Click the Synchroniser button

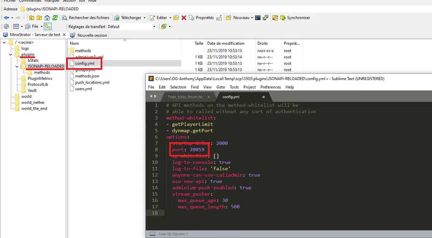point(295,18)
